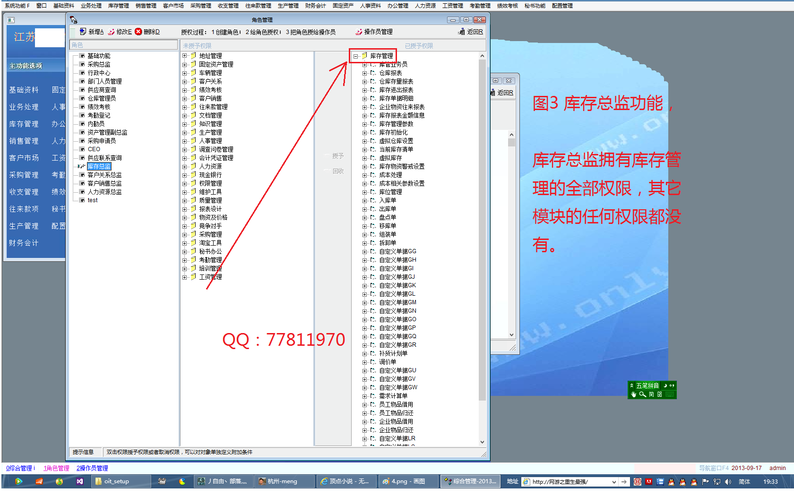
Task: Expand the 工资管理 tree node
Action: (185, 277)
